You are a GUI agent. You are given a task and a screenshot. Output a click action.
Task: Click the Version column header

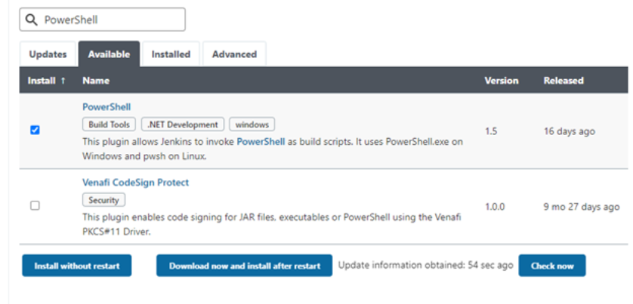[502, 81]
